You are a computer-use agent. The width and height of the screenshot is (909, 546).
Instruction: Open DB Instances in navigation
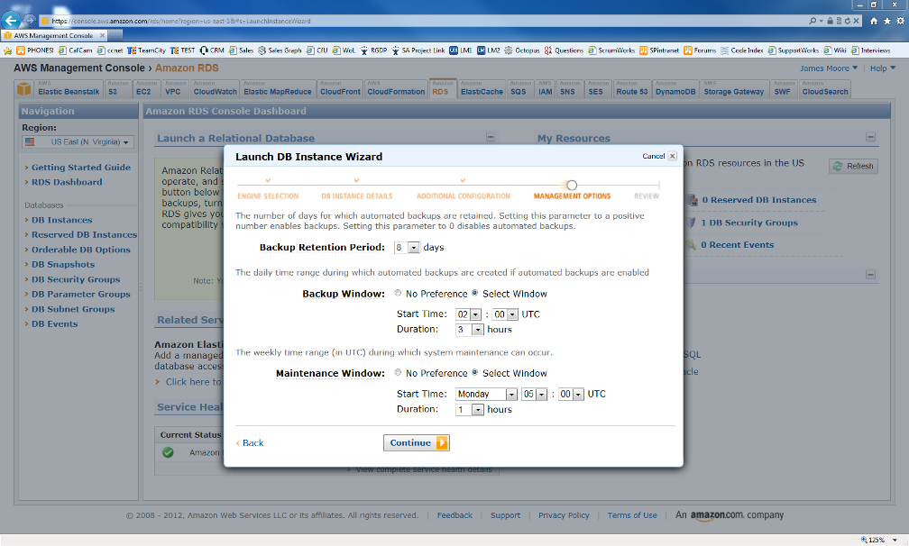tap(62, 220)
